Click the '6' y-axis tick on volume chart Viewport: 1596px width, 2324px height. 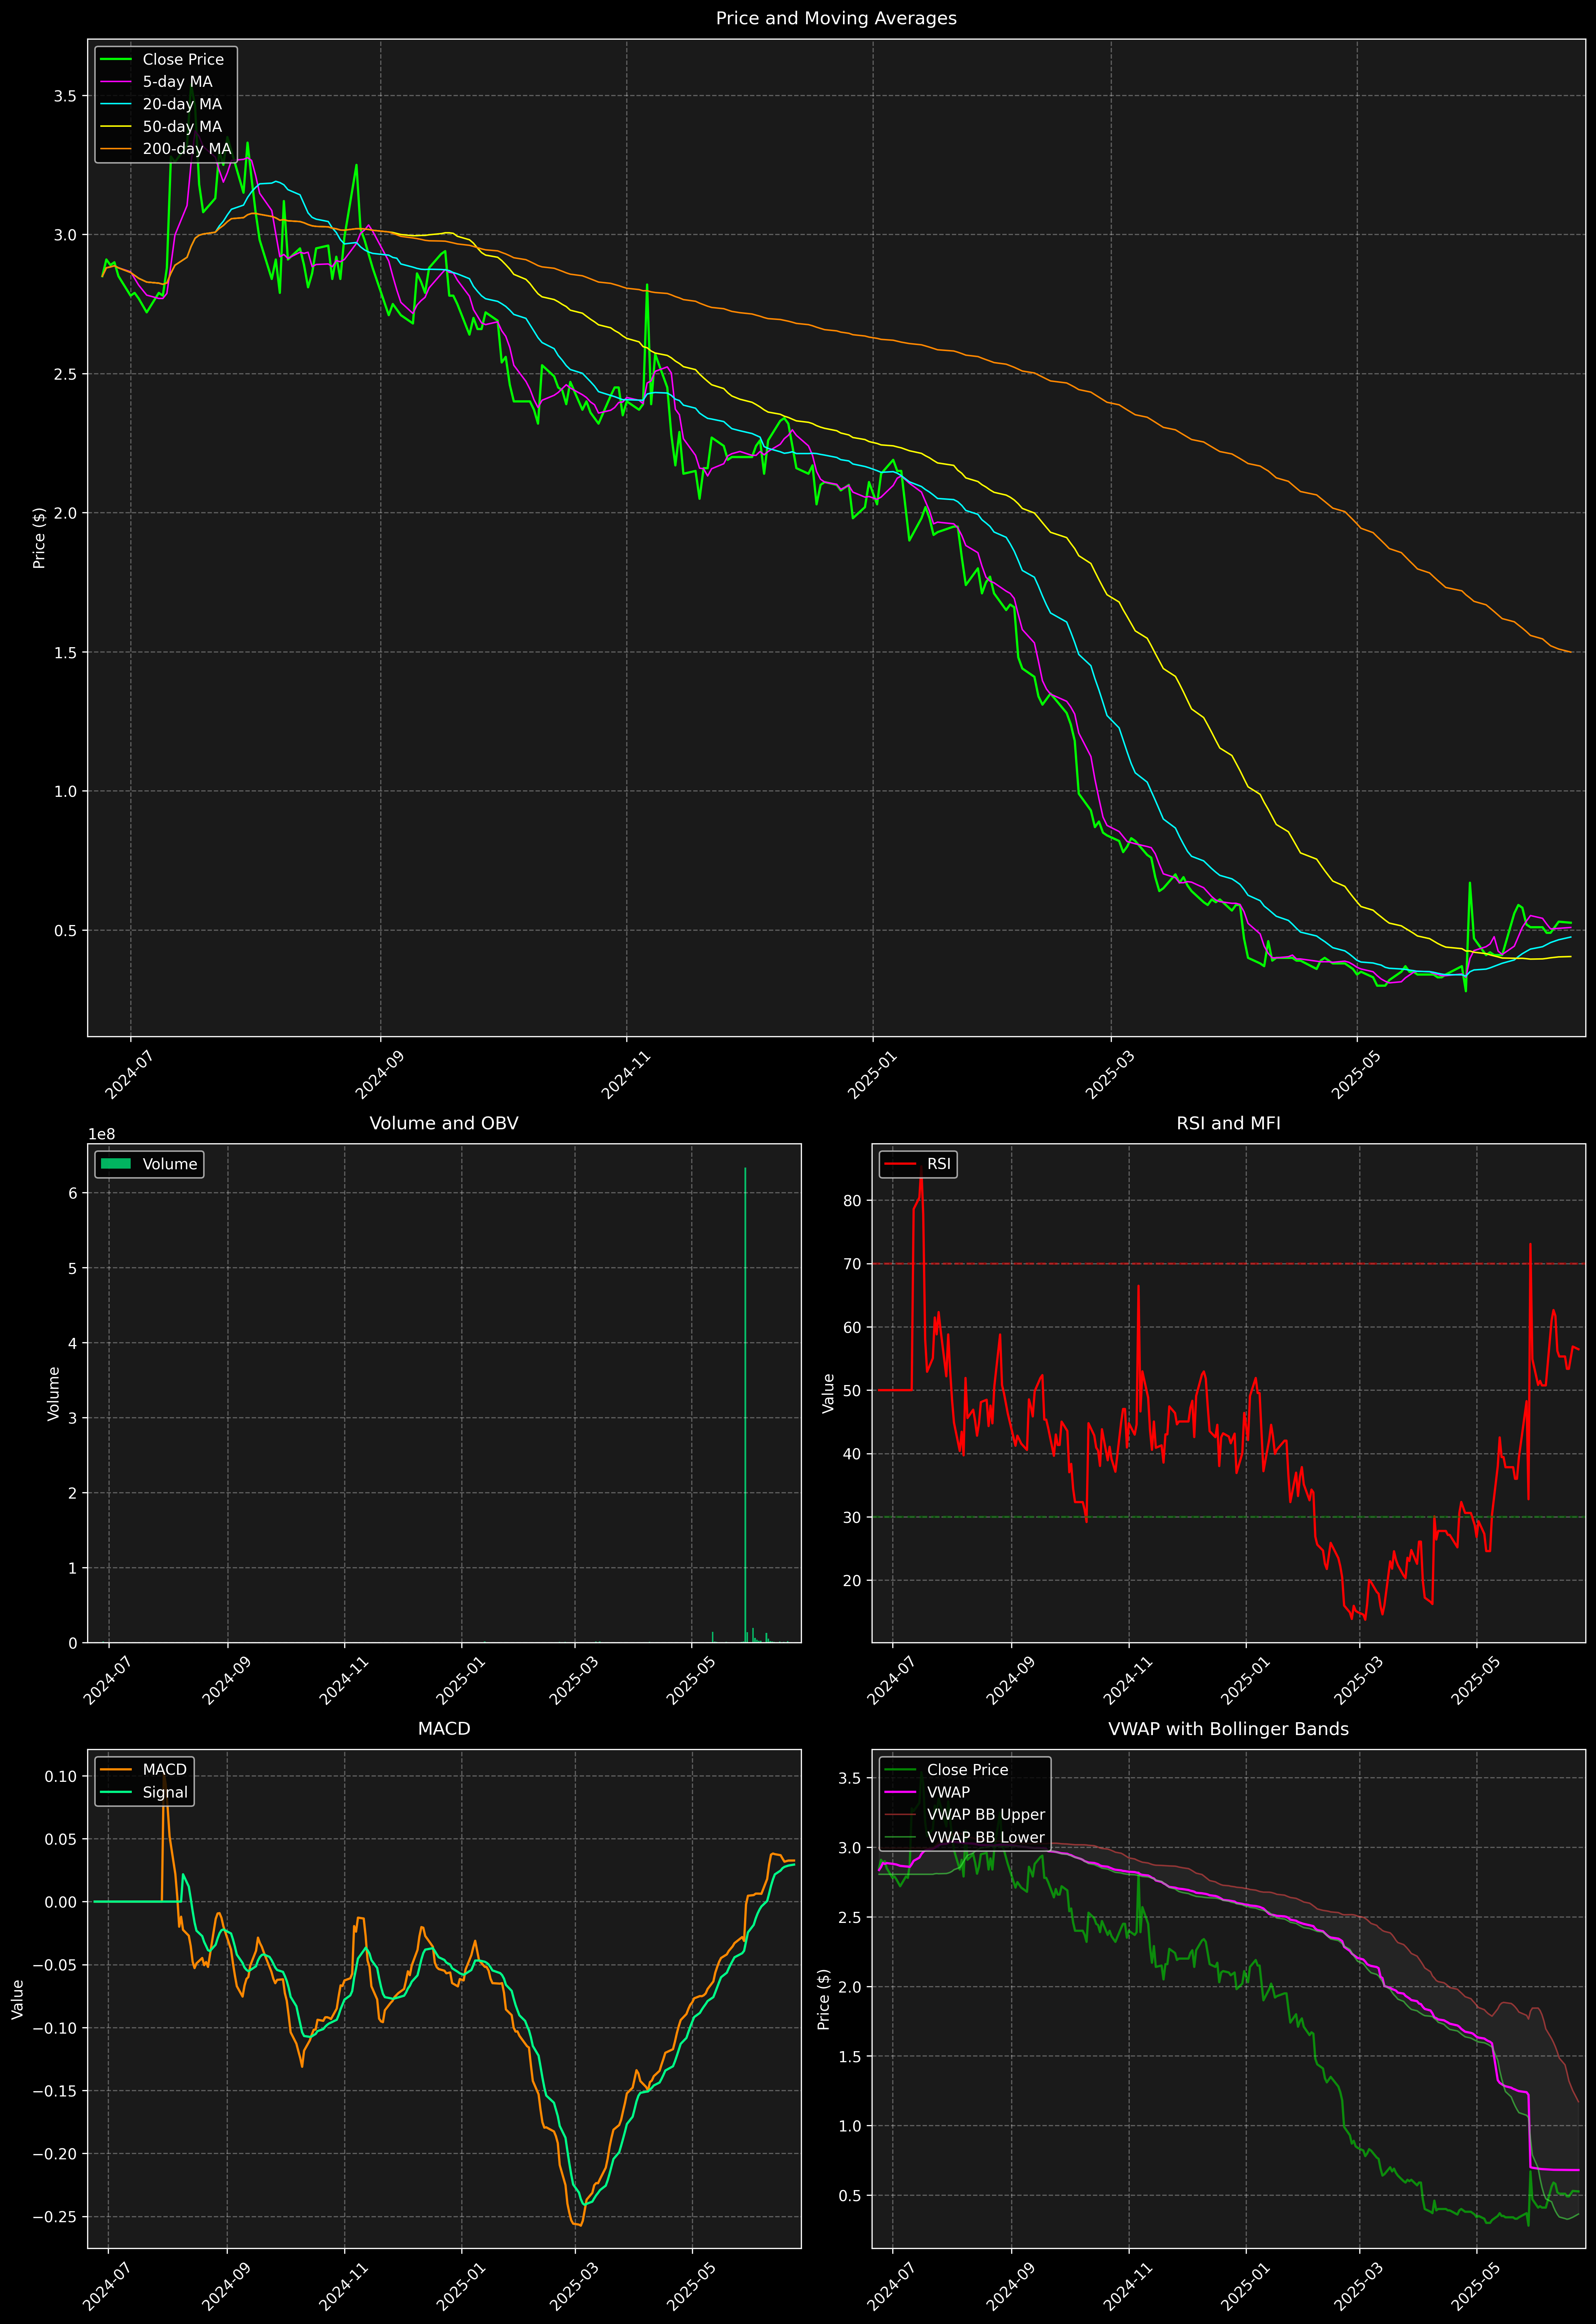[x=73, y=1193]
